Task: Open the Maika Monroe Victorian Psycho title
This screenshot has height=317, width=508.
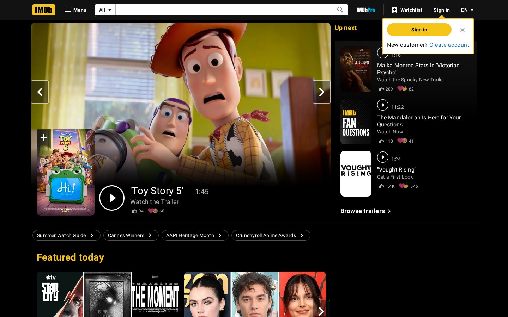Action: pyautogui.click(x=418, y=69)
